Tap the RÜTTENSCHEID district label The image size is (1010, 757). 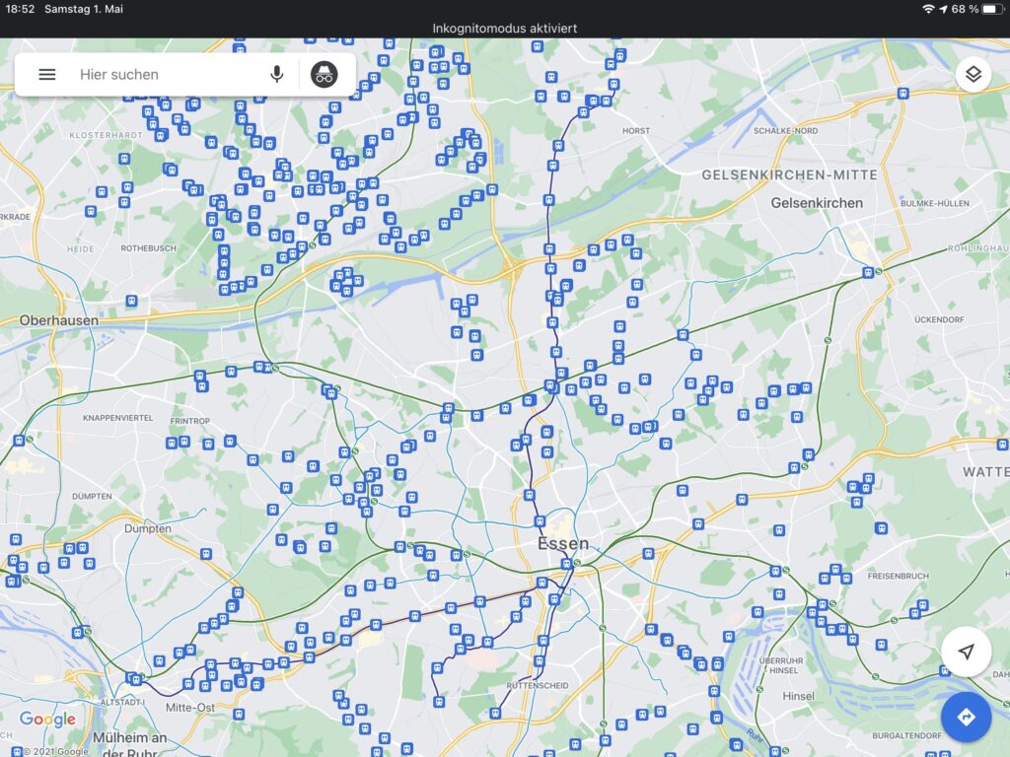point(534,685)
